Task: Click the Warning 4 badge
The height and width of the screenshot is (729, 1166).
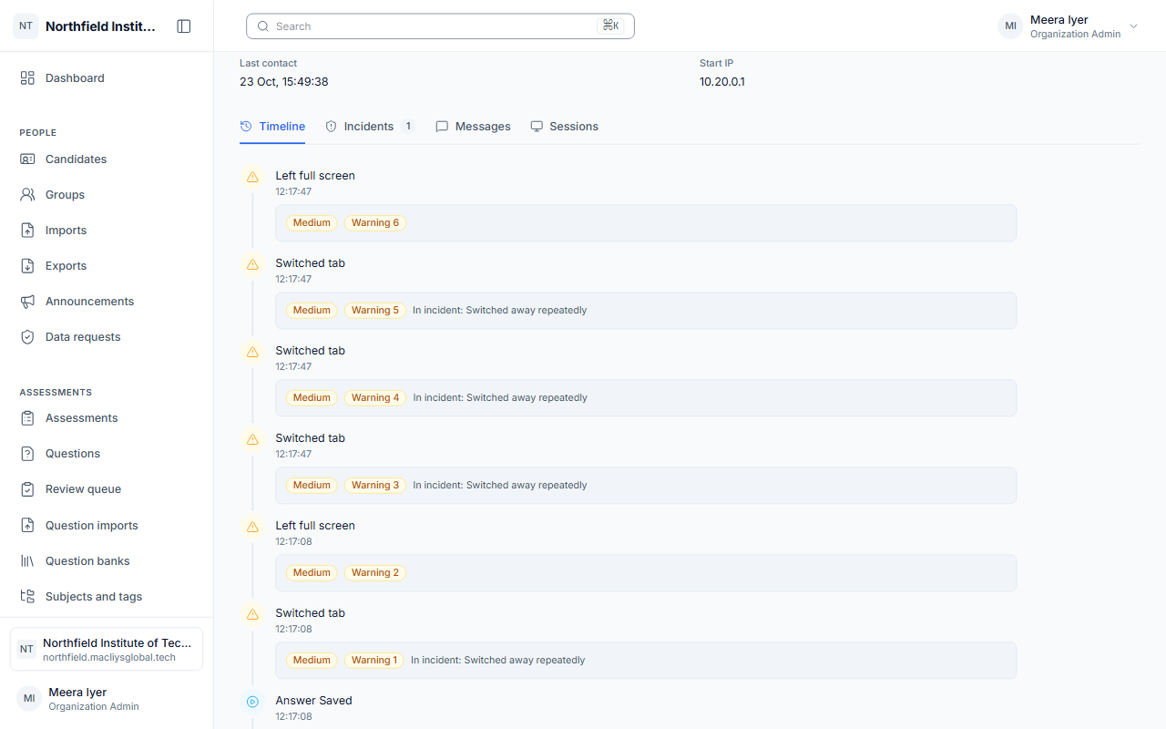Action: coord(375,398)
